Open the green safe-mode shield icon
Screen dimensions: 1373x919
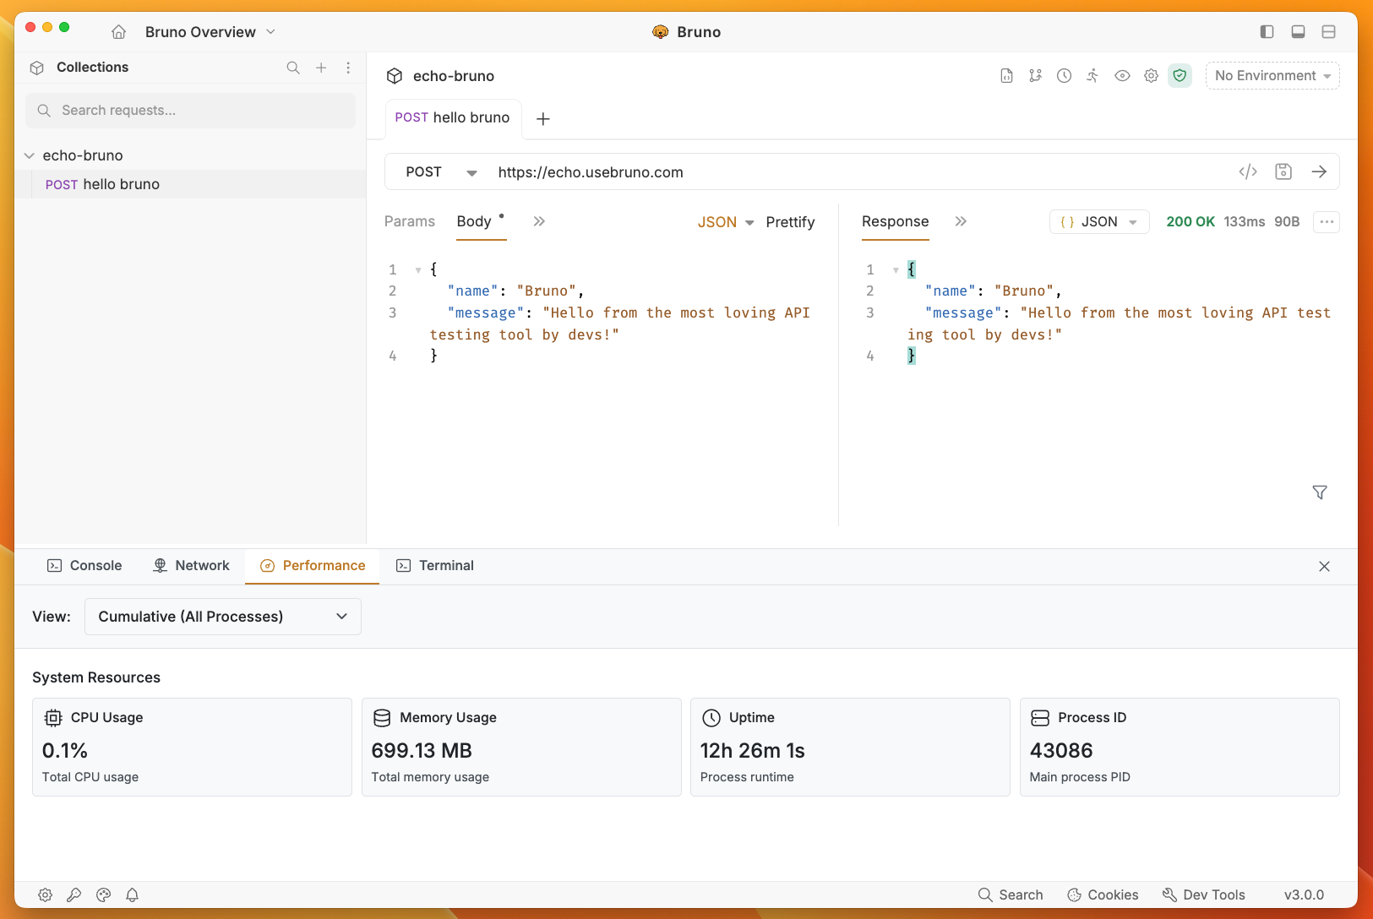click(1180, 75)
